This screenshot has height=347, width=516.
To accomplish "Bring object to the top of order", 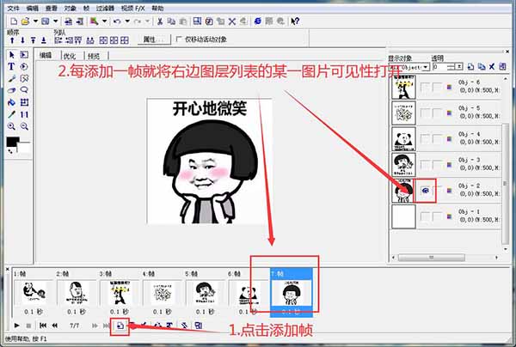I will click(x=33, y=40).
